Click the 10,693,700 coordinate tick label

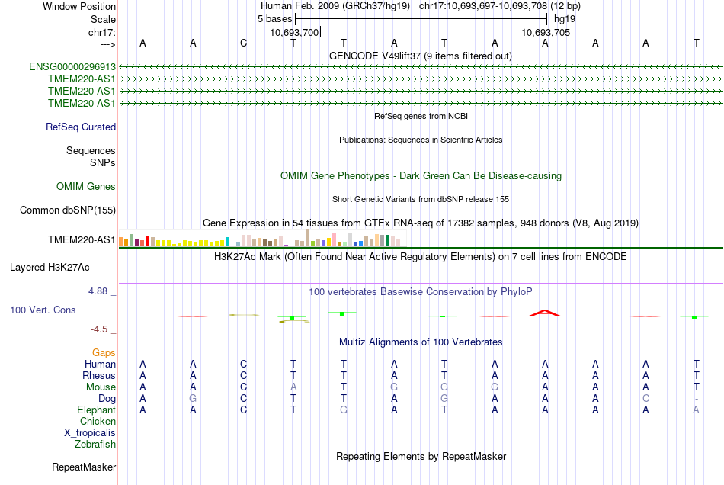(295, 32)
